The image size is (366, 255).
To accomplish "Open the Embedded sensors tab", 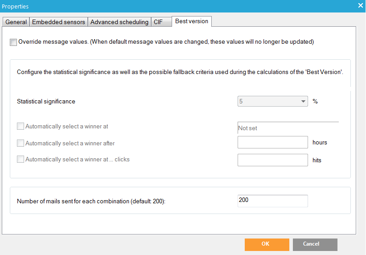I will [x=58, y=22].
